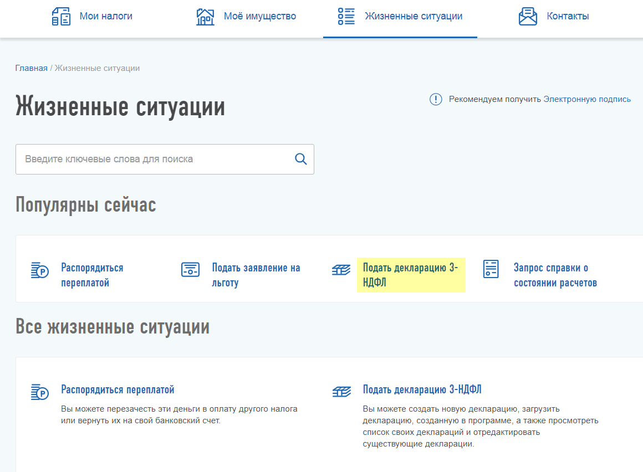The height and width of the screenshot is (472, 643).
Task: Click the Мои налоги document icon
Action: point(61,17)
